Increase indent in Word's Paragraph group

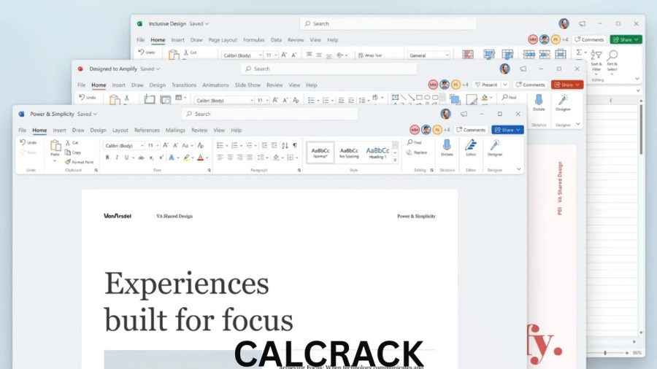point(274,145)
